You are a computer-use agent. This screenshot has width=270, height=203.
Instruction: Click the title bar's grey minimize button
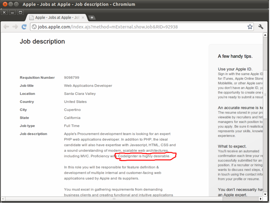pyautogui.click(x=11, y=4)
